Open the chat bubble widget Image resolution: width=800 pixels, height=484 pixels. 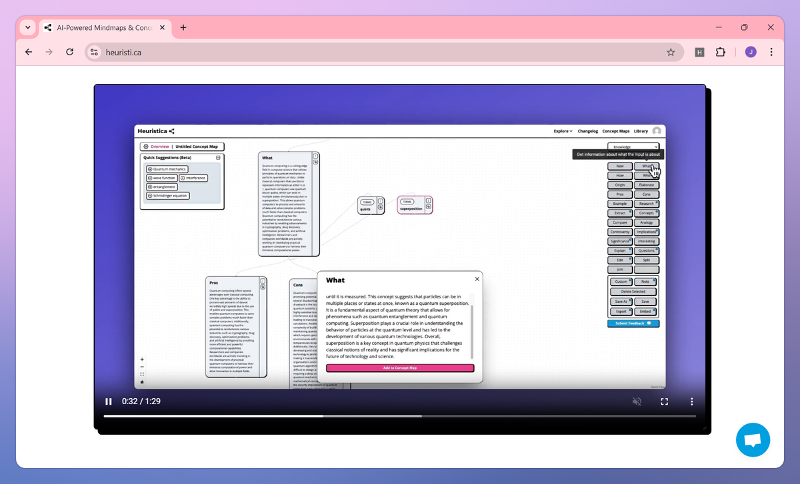pyautogui.click(x=753, y=439)
